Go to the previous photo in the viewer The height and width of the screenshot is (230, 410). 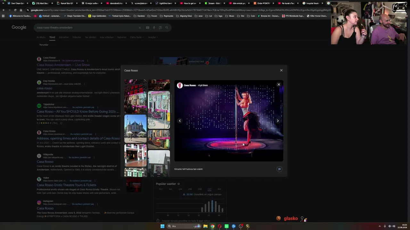coord(180,121)
